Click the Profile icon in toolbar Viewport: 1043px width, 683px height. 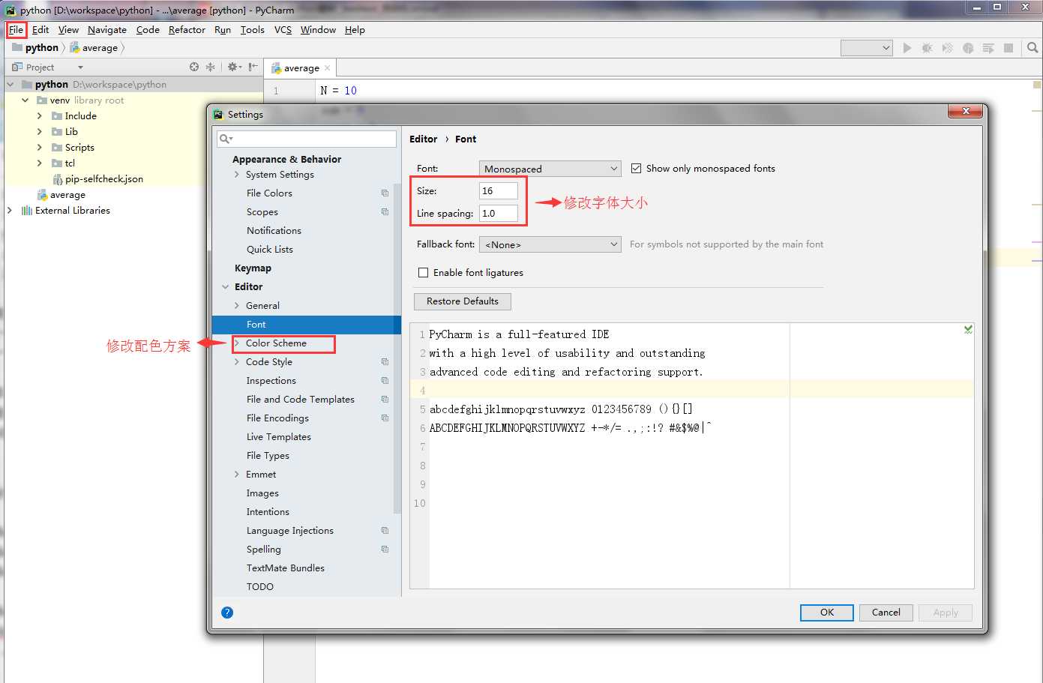968,48
